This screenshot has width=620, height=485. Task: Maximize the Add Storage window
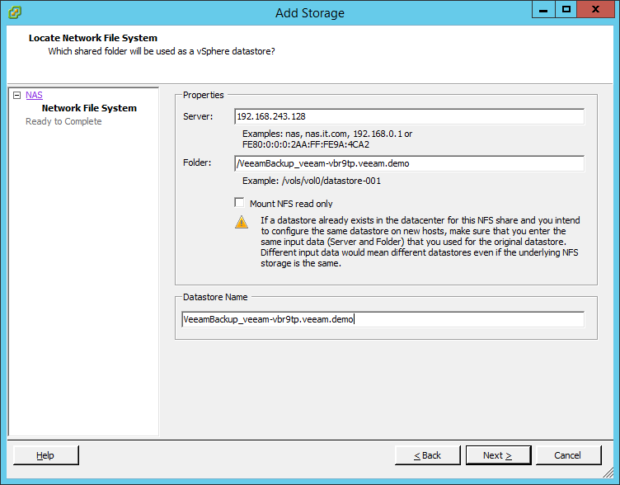pyautogui.click(x=566, y=9)
